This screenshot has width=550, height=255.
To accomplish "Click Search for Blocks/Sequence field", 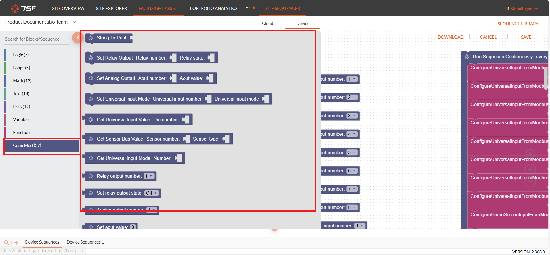I will click(x=37, y=39).
